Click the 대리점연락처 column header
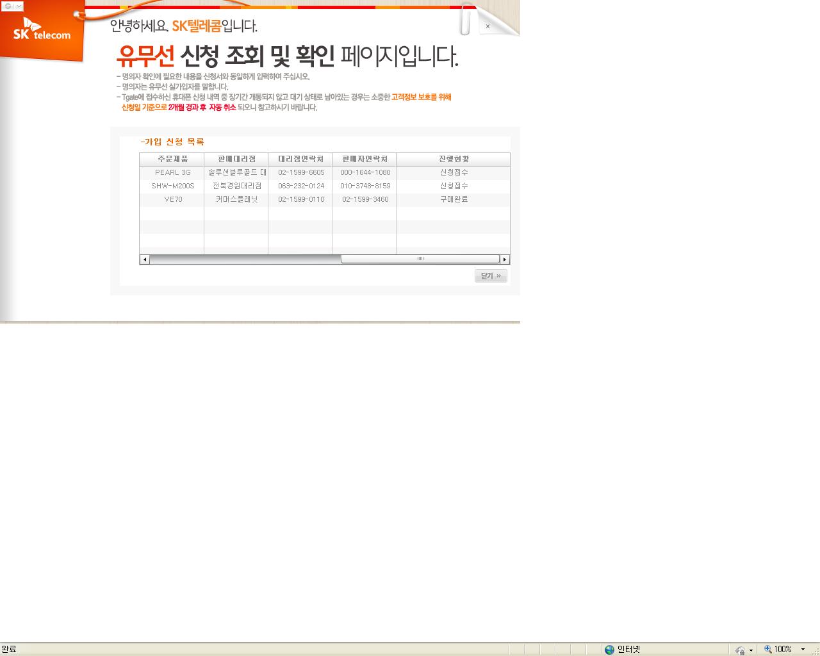 point(300,159)
